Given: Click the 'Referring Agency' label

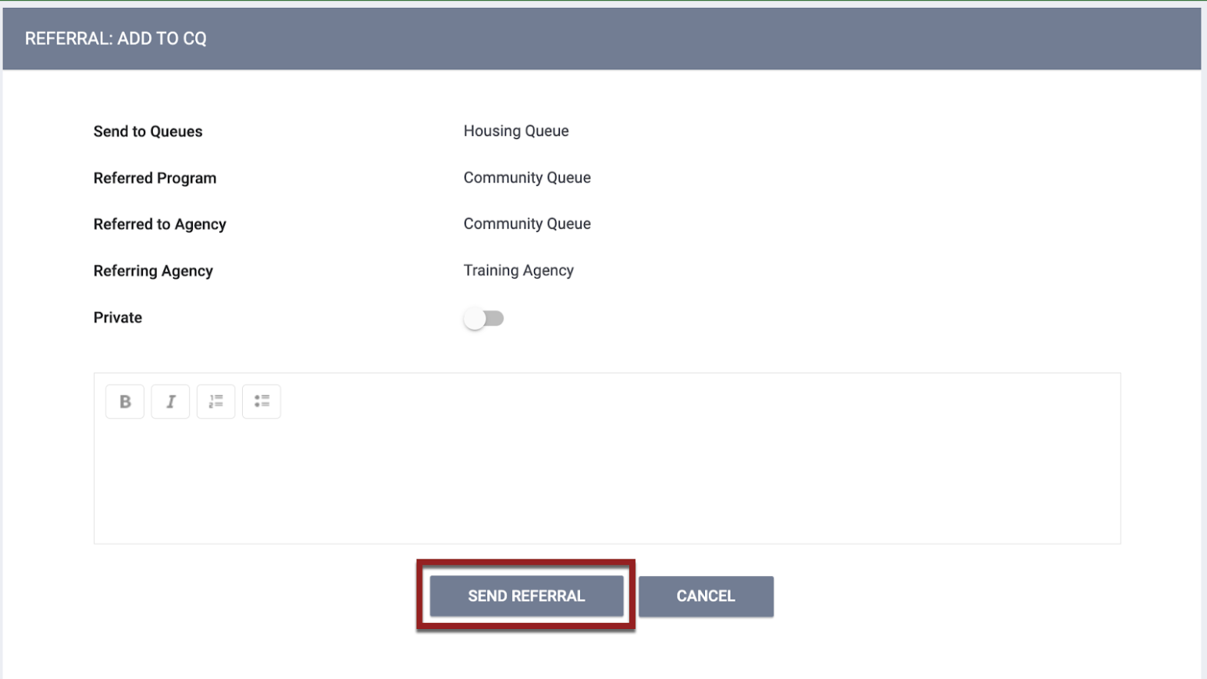Looking at the screenshot, I should pos(153,271).
